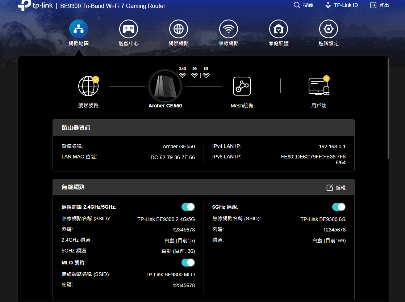Open the 網路地圖 network map icon

79,29
